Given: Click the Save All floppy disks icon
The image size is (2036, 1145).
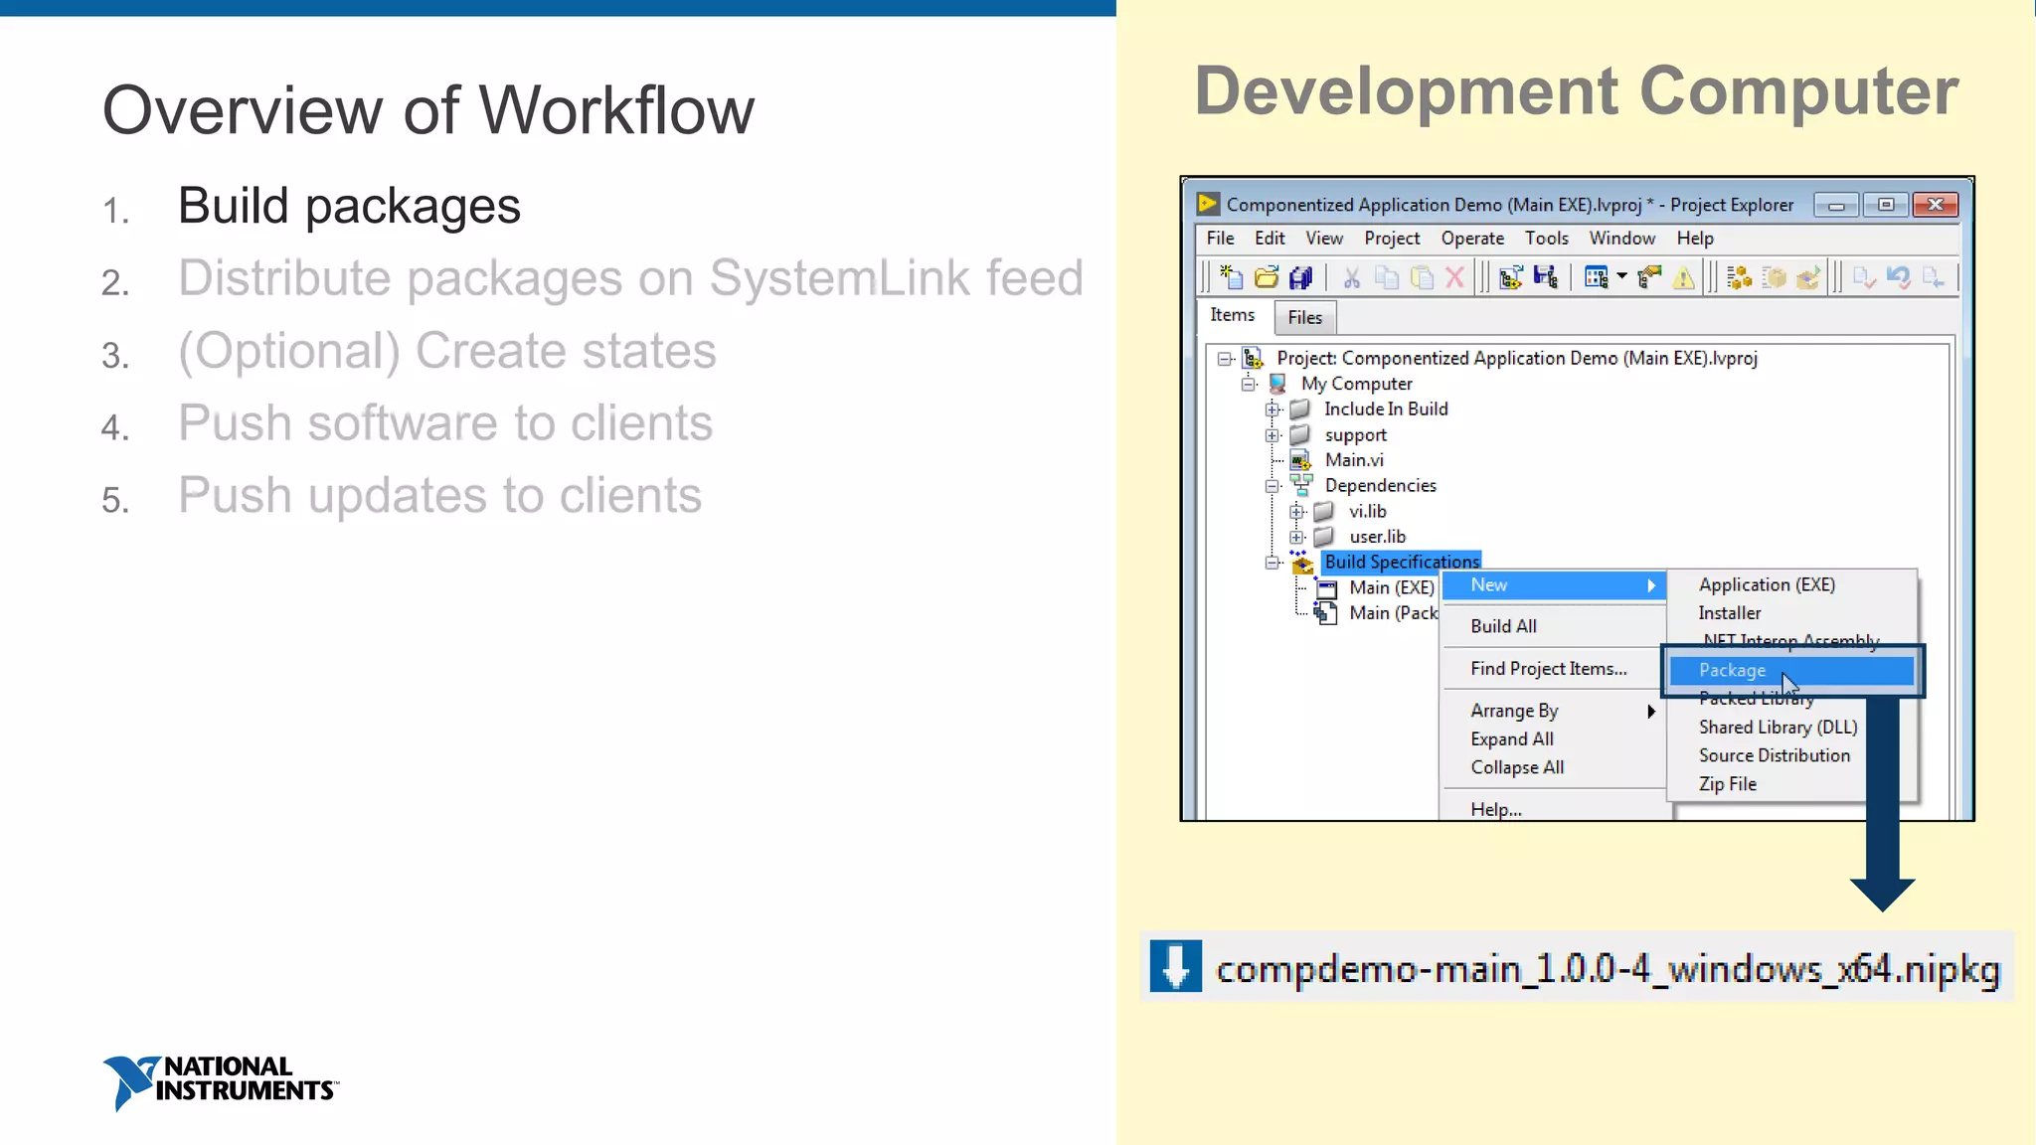Looking at the screenshot, I should (x=1300, y=277).
